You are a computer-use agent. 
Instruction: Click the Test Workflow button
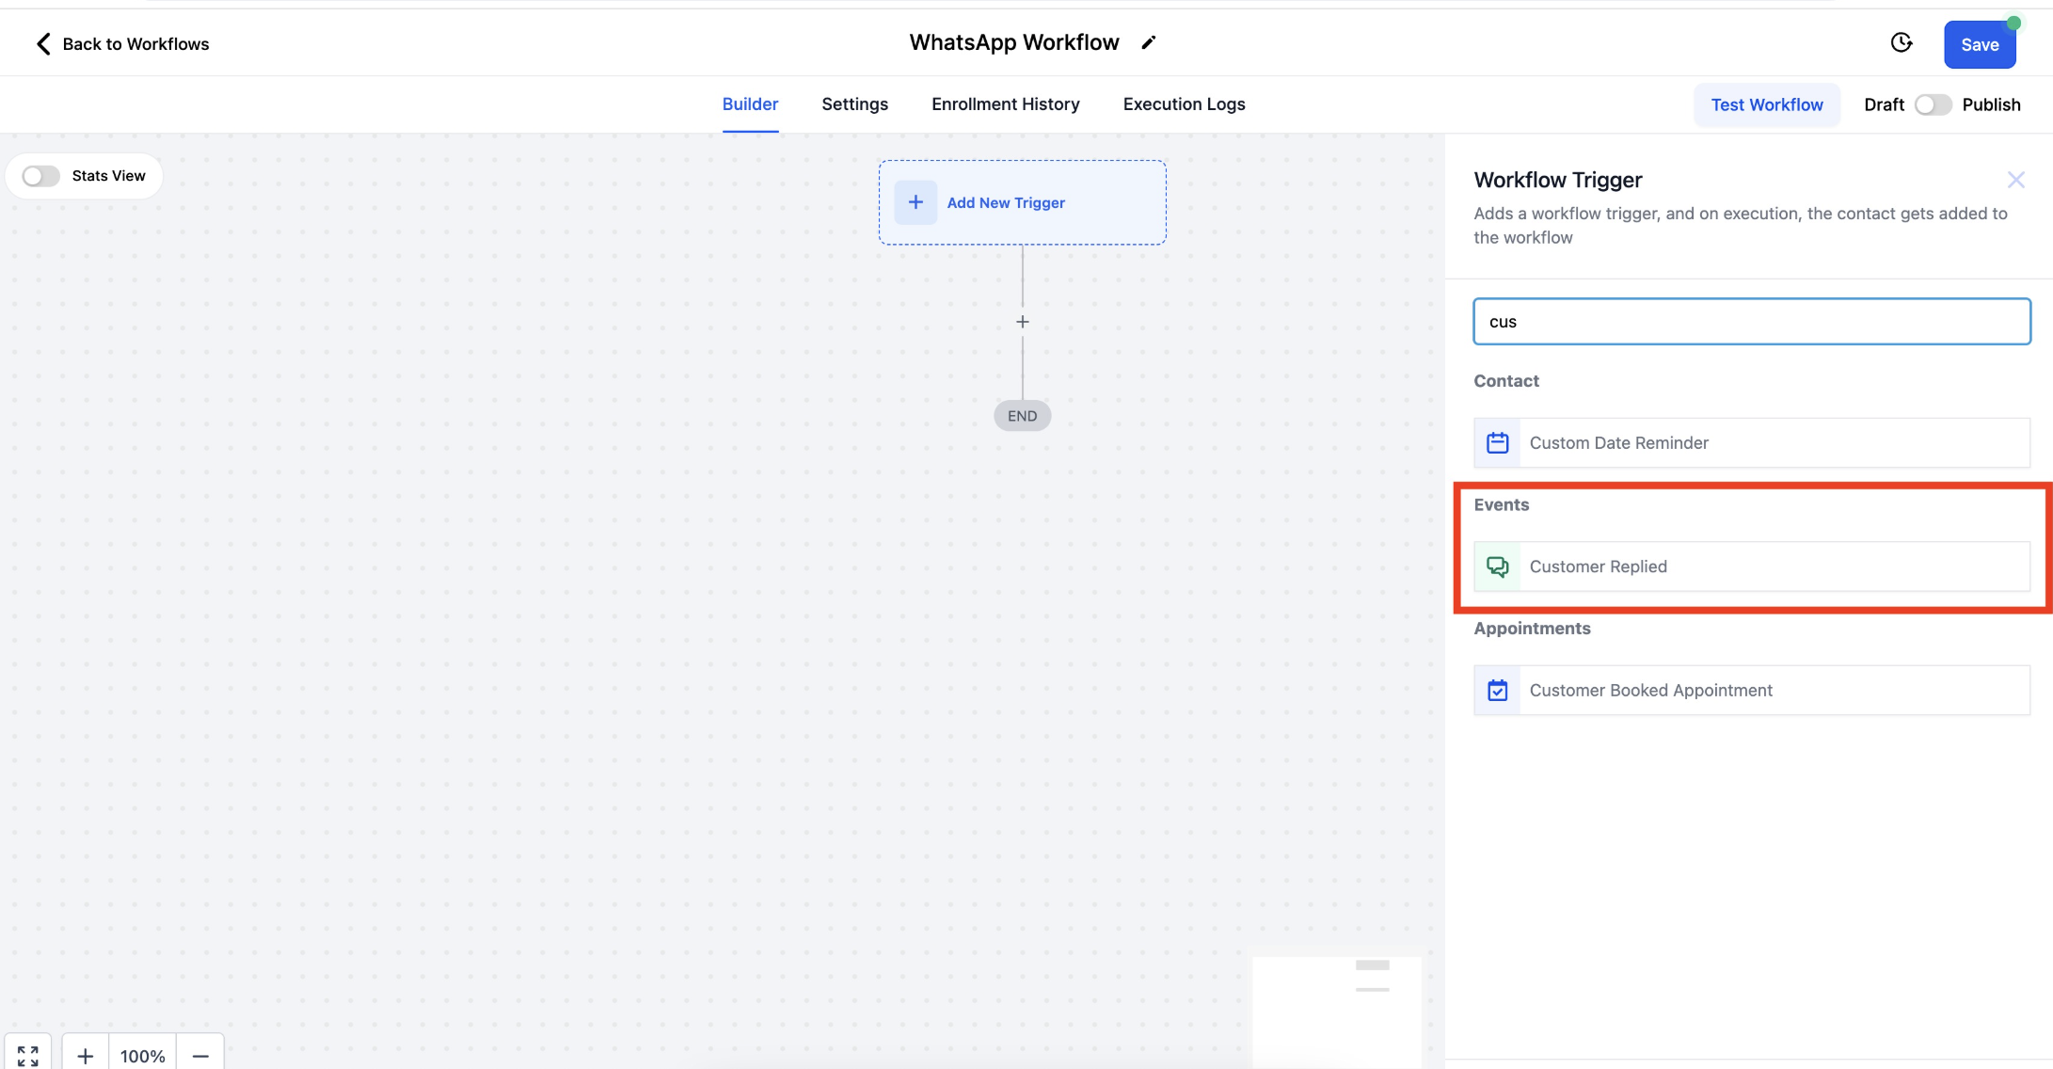[x=1766, y=104]
